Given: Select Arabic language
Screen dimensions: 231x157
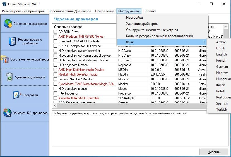Looking at the screenshot, I should click(x=221, y=42).
